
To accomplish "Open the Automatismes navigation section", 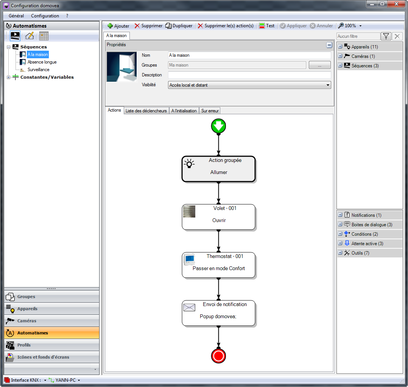I will (x=51, y=333).
